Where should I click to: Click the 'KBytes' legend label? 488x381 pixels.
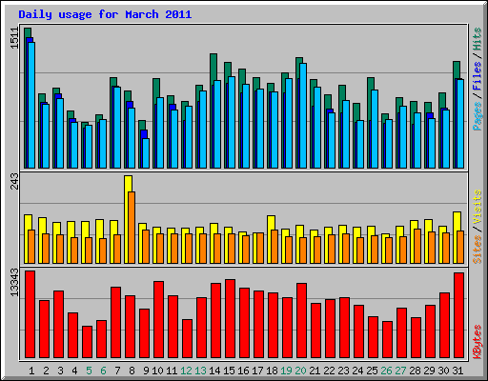pyautogui.click(x=478, y=342)
